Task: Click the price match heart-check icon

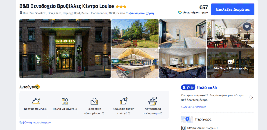Action: 180,13
